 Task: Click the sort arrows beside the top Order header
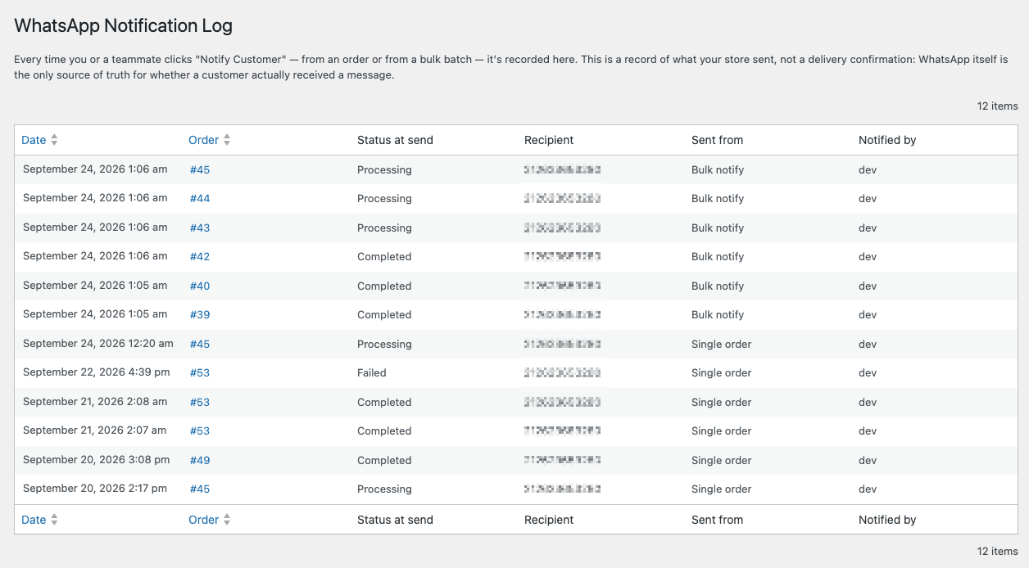227,140
